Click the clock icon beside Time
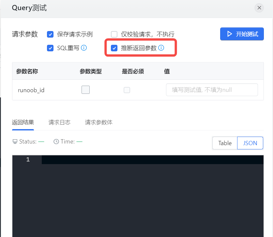This screenshot has height=237, width=273. (x=56, y=142)
